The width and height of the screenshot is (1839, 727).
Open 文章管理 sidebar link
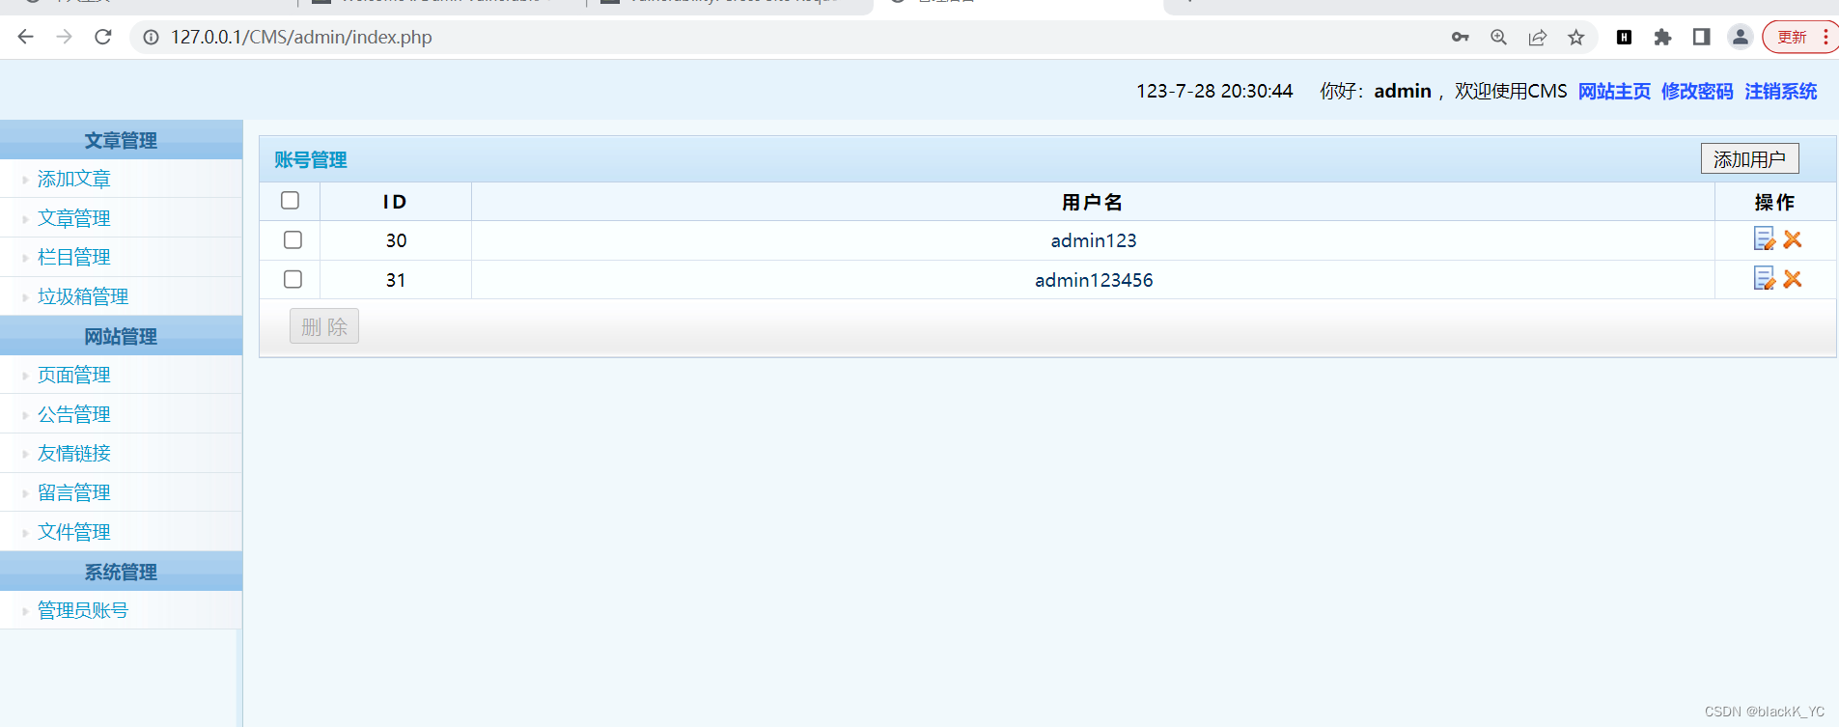click(74, 218)
